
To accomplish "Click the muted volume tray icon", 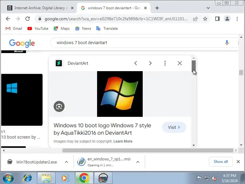I will [214, 178].
